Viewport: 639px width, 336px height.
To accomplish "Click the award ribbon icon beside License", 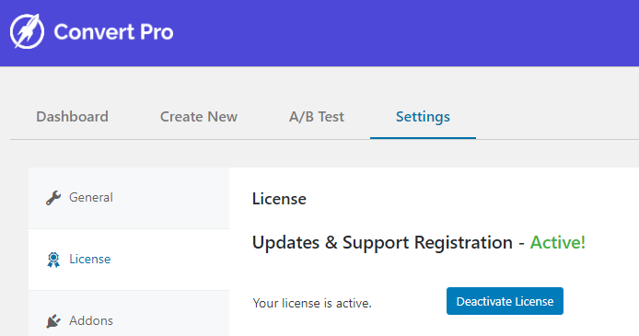I will point(53,260).
